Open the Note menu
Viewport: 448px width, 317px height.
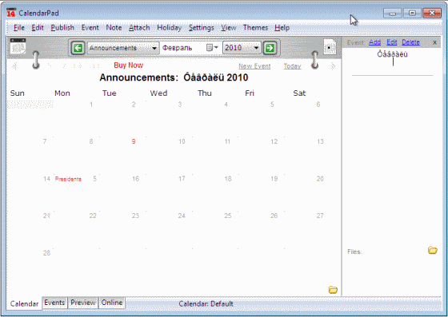tap(114, 28)
